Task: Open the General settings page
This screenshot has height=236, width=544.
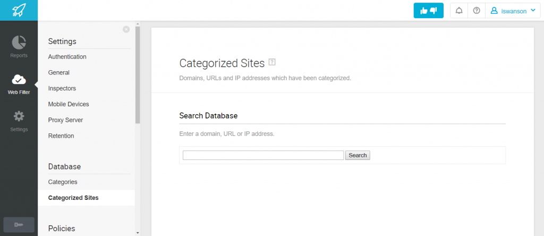Action: 58,72
